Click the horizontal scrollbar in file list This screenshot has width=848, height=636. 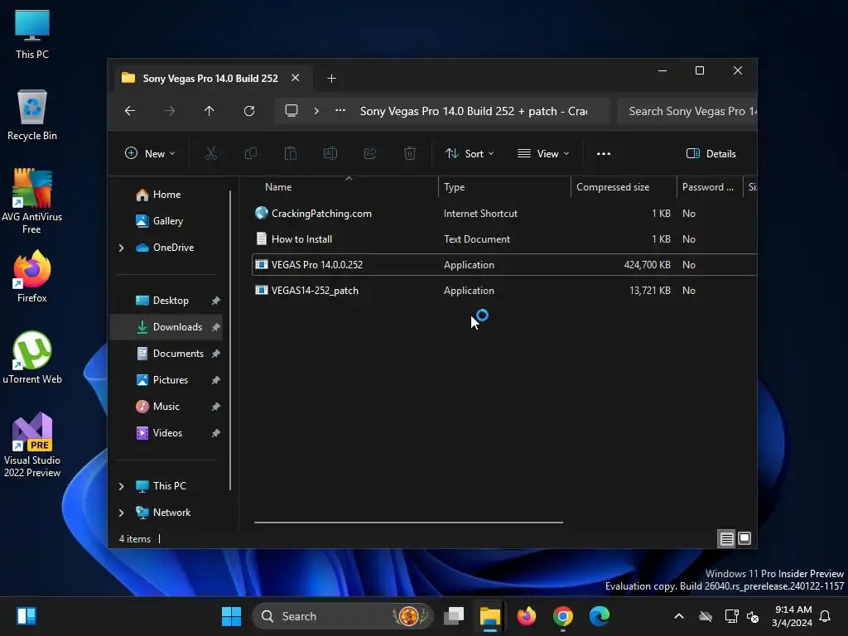tap(408, 523)
